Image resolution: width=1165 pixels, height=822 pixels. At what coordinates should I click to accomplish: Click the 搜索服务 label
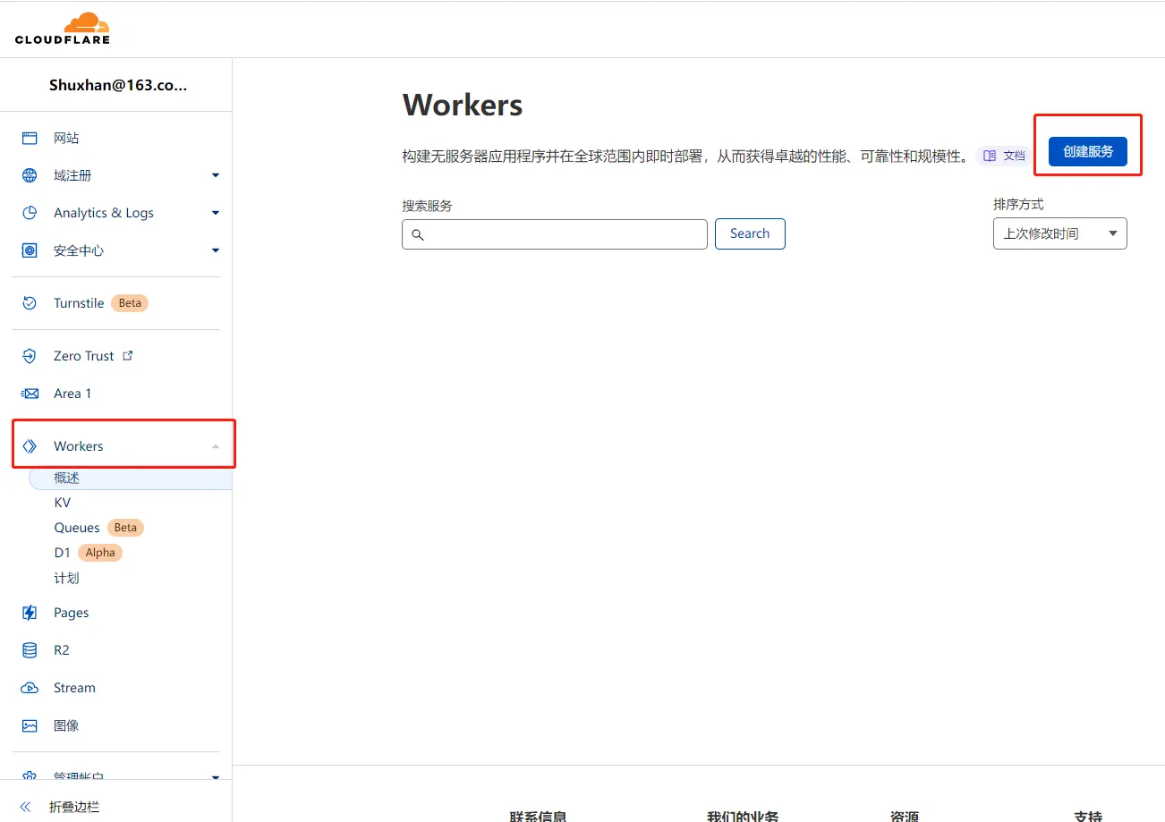click(427, 206)
